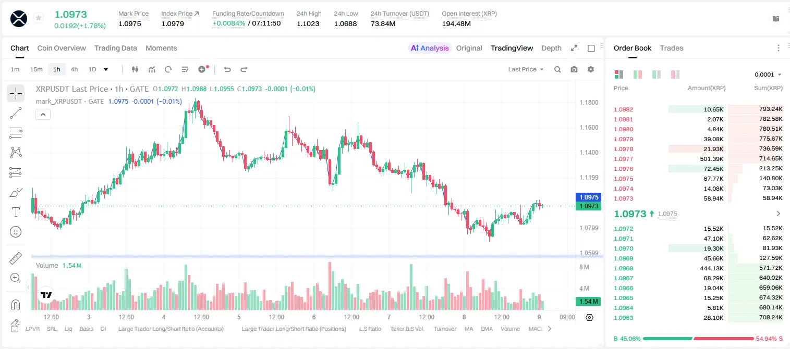Select the trend line drawing tool
This screenshot has width=790, height=349.
tap(16, 113)
